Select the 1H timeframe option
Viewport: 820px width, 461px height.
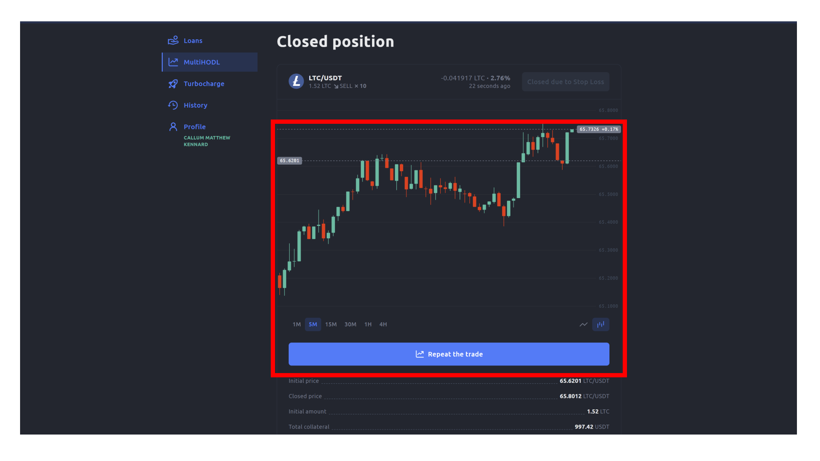click(367, 324)
